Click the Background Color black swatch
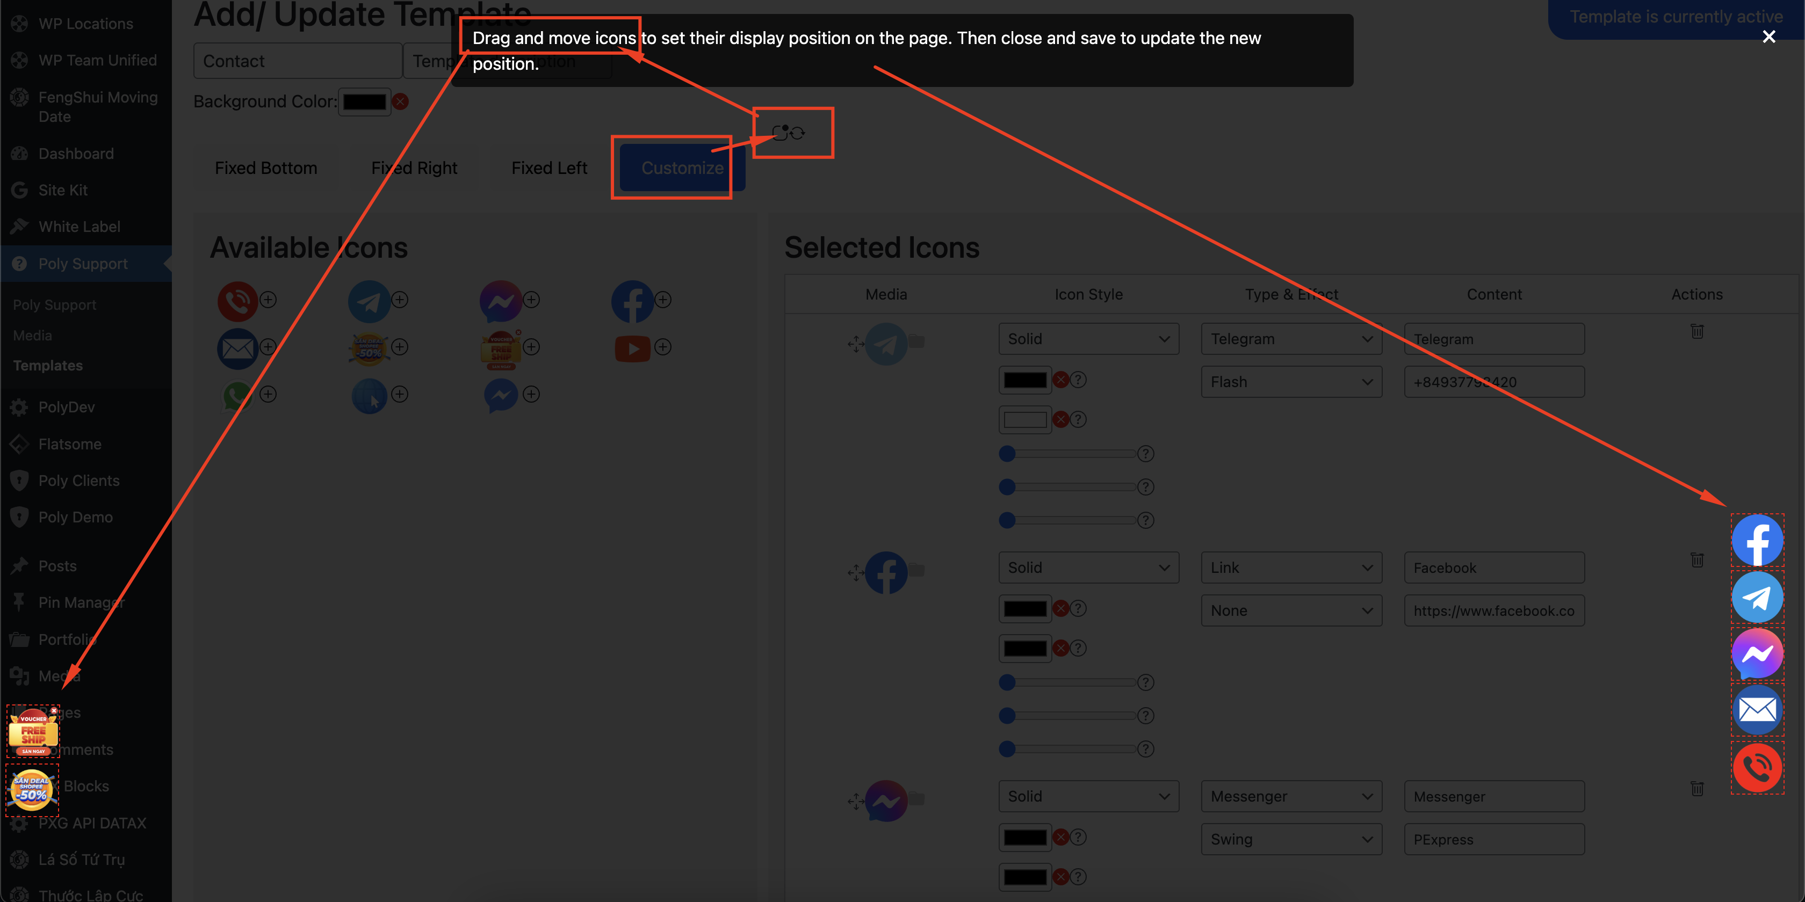This screenshot has width=1805, height=902. [x=364, y=102]
